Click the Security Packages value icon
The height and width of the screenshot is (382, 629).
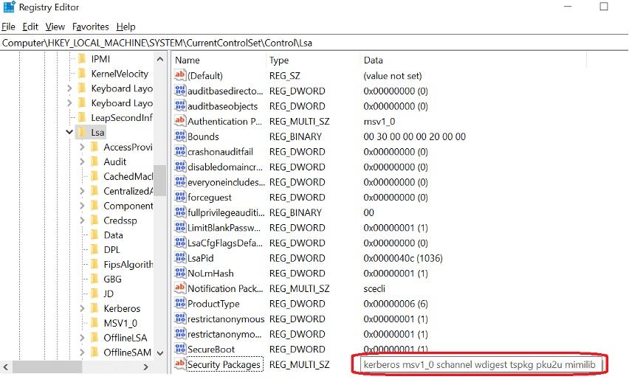pyautogui.click(x=179, y=364)
